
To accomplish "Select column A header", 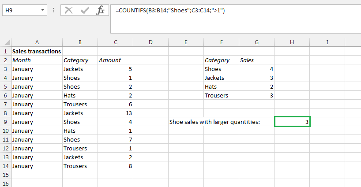I will click(x=37, y=42).
